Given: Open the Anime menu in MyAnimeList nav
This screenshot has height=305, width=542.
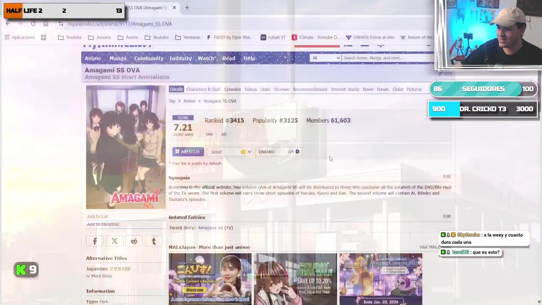Looking at the screenshot, I should [93, 58].
